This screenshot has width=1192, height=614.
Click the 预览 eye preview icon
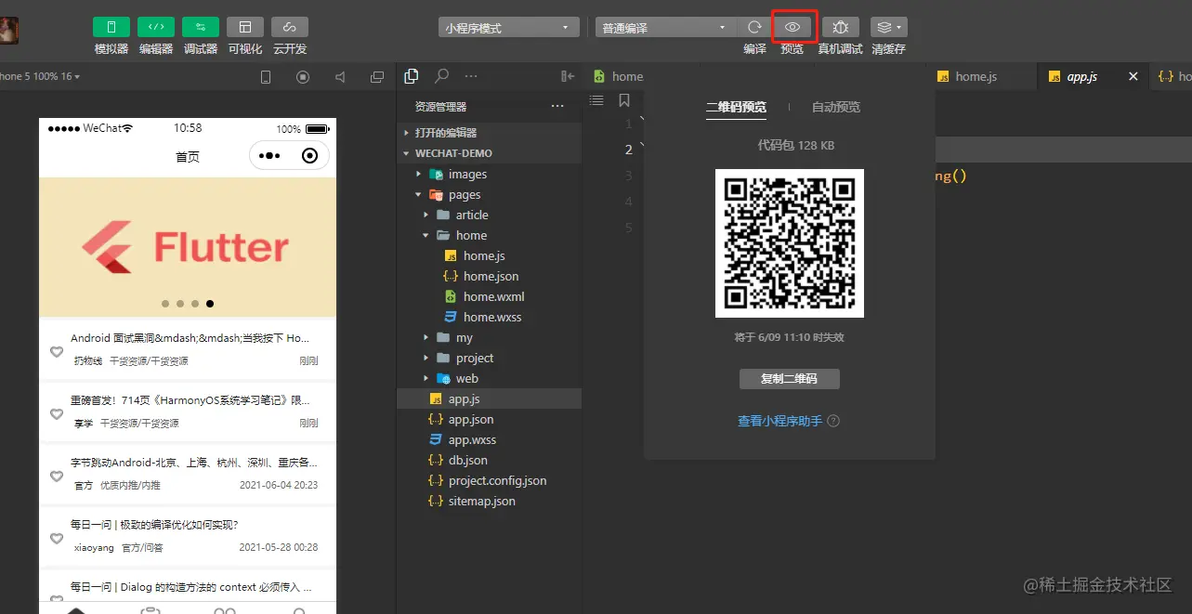792,28
